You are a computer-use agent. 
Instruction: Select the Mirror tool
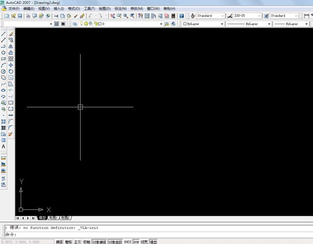[x=11, y=46]
